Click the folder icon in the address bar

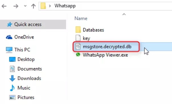coord(43,6)
